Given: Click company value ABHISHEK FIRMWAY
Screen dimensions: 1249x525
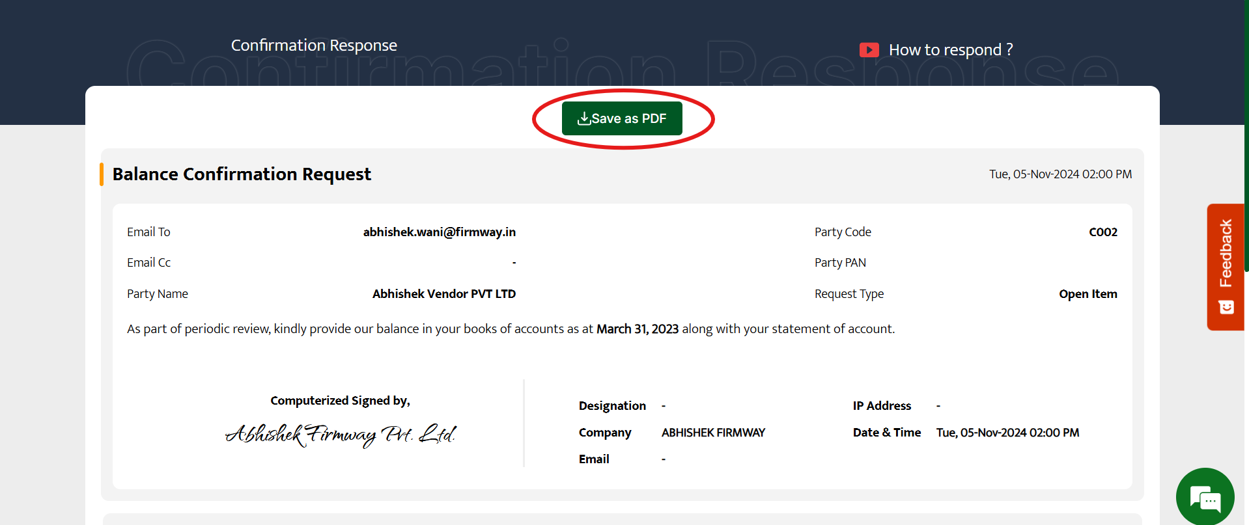Looking at the screenshot, I should click(x=713, y=433).
